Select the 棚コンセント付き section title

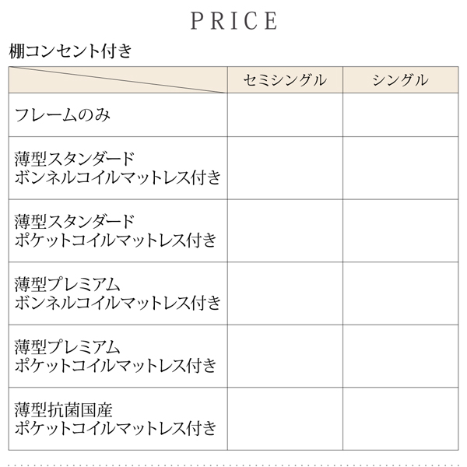pos(70,51)
